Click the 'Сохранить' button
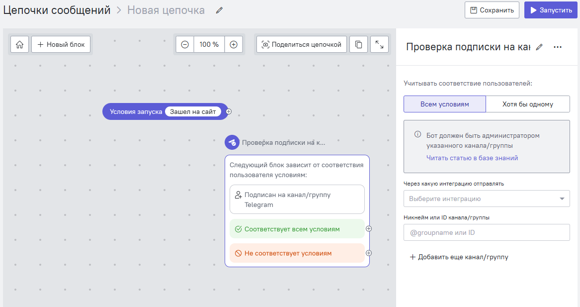 click(492, 10)
